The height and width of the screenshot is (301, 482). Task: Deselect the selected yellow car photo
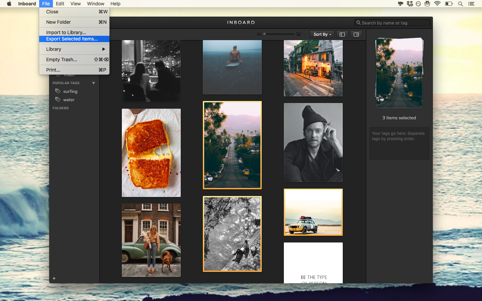click(x=313, y=212)
